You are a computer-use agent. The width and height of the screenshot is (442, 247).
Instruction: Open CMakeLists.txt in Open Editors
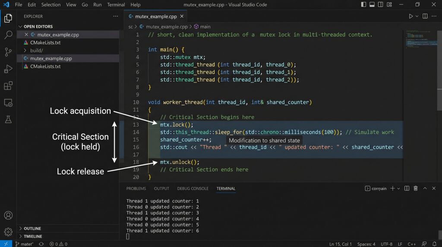68,43
